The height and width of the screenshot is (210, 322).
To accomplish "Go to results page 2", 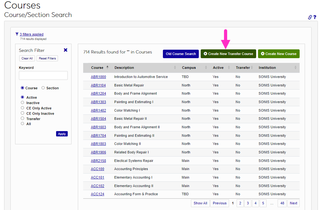I will (240, 203).
